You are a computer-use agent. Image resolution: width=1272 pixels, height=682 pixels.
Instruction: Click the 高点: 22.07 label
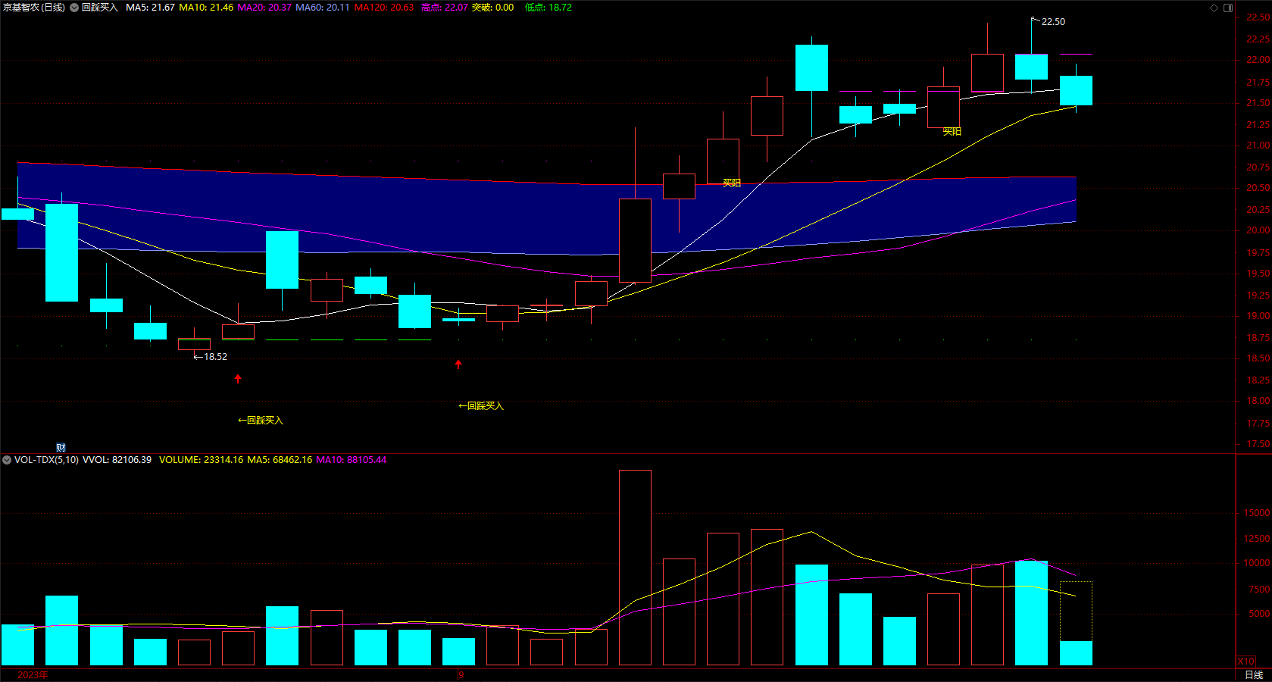(445, 8)
